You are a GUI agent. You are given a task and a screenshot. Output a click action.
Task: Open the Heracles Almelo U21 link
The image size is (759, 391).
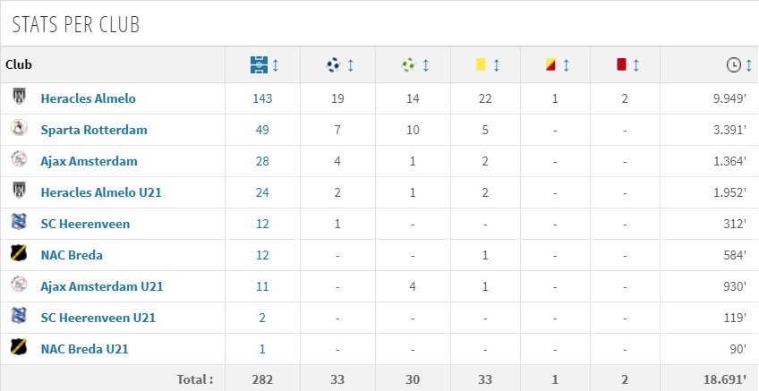click(x=101, y=192)
